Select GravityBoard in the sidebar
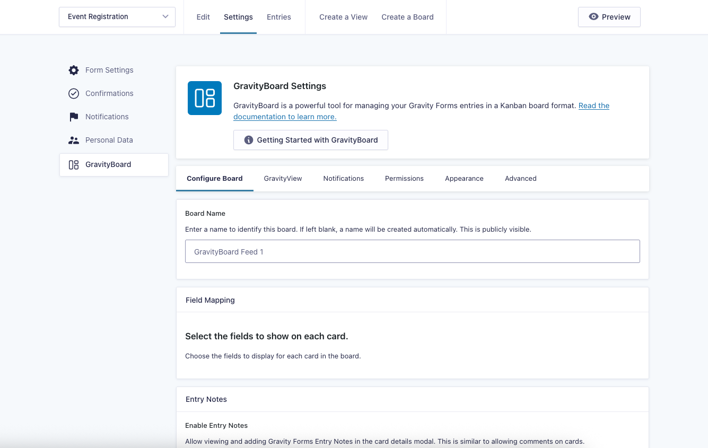Screen dimensions: 708x448 [113, 165]
